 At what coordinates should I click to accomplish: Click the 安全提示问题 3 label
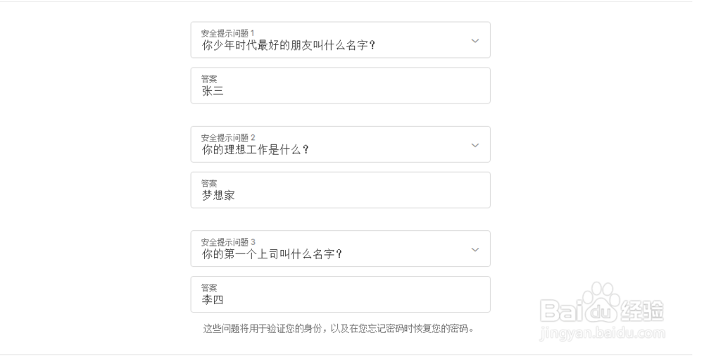point(228,242)
